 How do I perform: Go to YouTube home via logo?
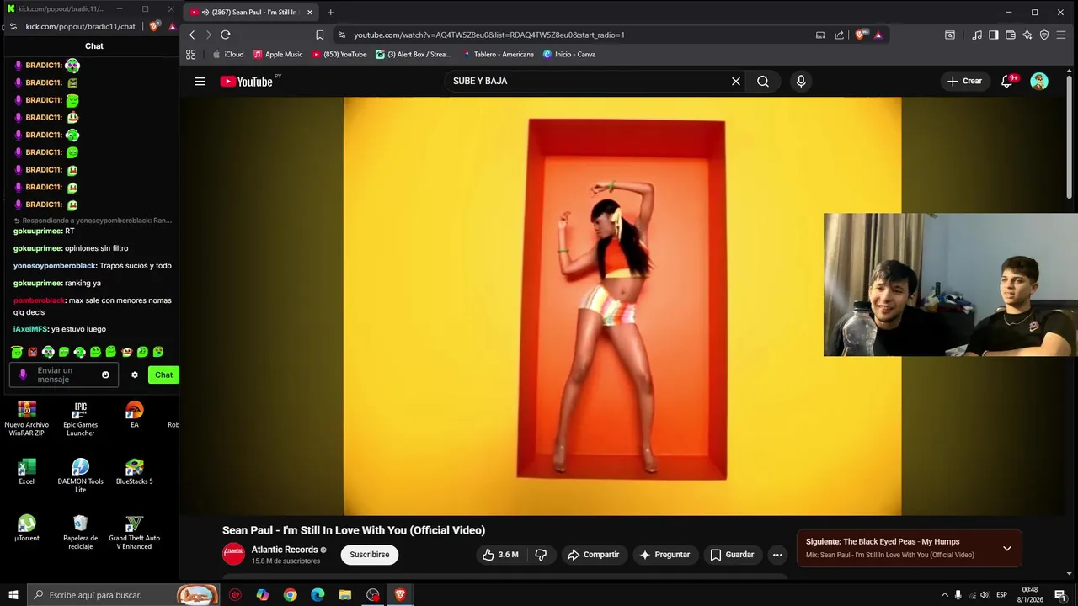coord(247,82)
